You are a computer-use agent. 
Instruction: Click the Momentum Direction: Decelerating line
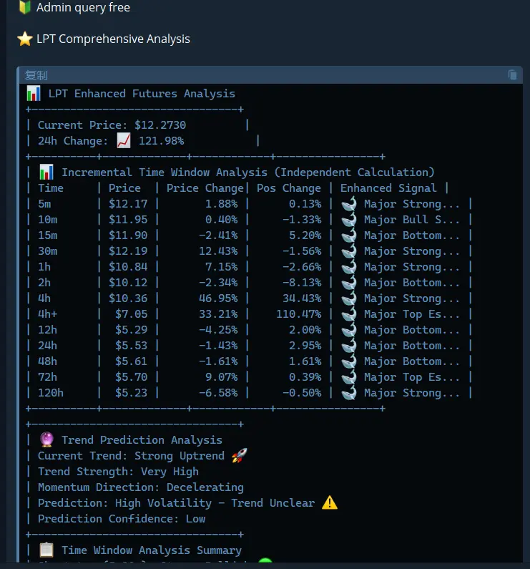point(141,487)
